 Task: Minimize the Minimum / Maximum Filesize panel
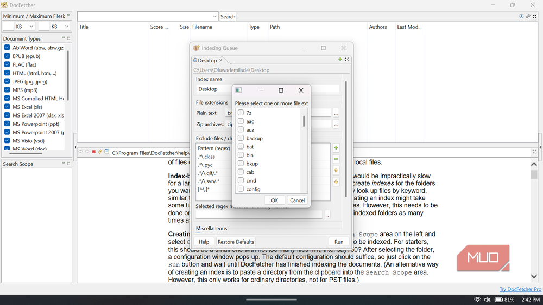pyautogui.click(x=68, y=15)
